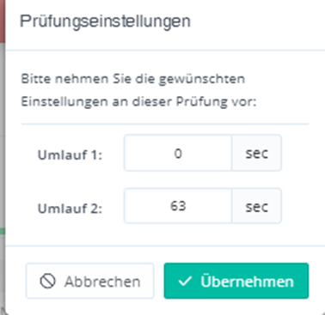Select the Umlauf 1 label
The width and height of the screenshot is (325, 315).
pyautogui.click(x=70, y=155)
